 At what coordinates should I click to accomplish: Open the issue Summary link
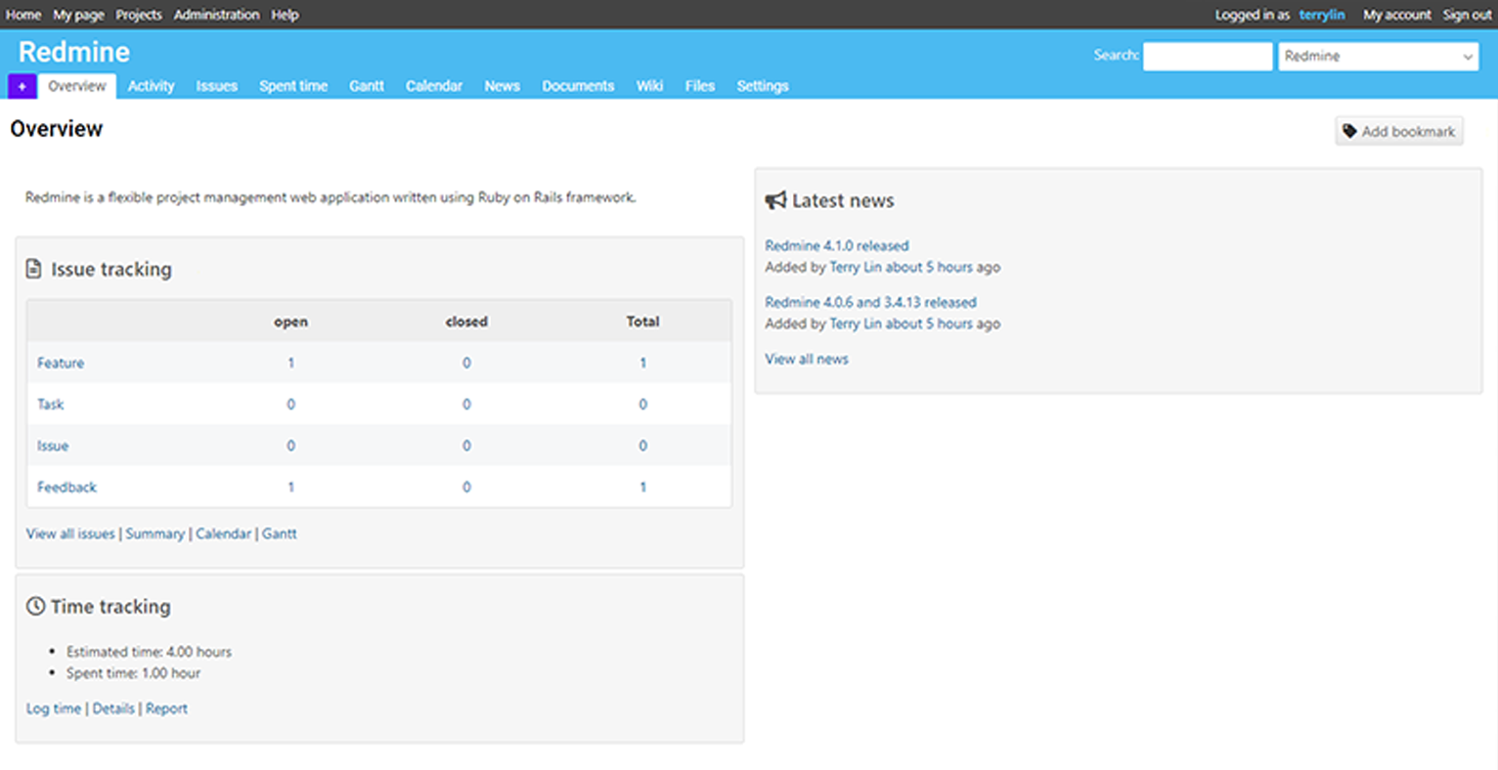(x=154, y=534)
